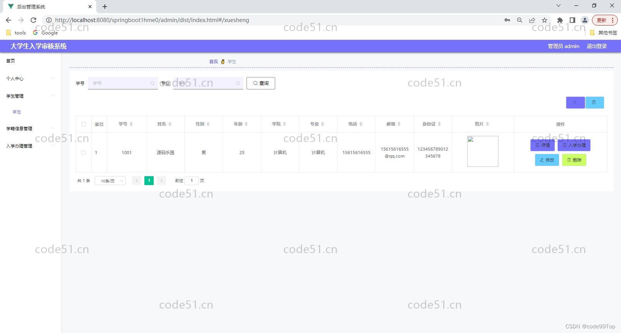Viewport: 621px width, 333px height.
Task: Sort the table by 年龄 column
Action: 246,124
